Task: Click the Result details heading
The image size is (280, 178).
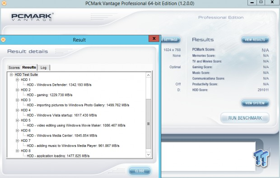Action: click(x=28, y=52)
